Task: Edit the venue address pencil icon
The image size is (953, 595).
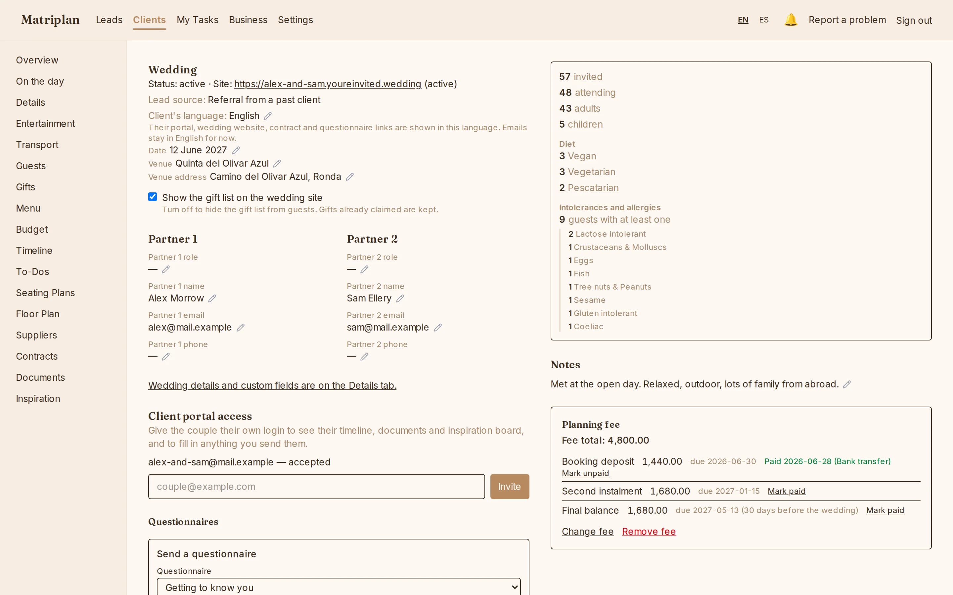Action: click(350, 177)
